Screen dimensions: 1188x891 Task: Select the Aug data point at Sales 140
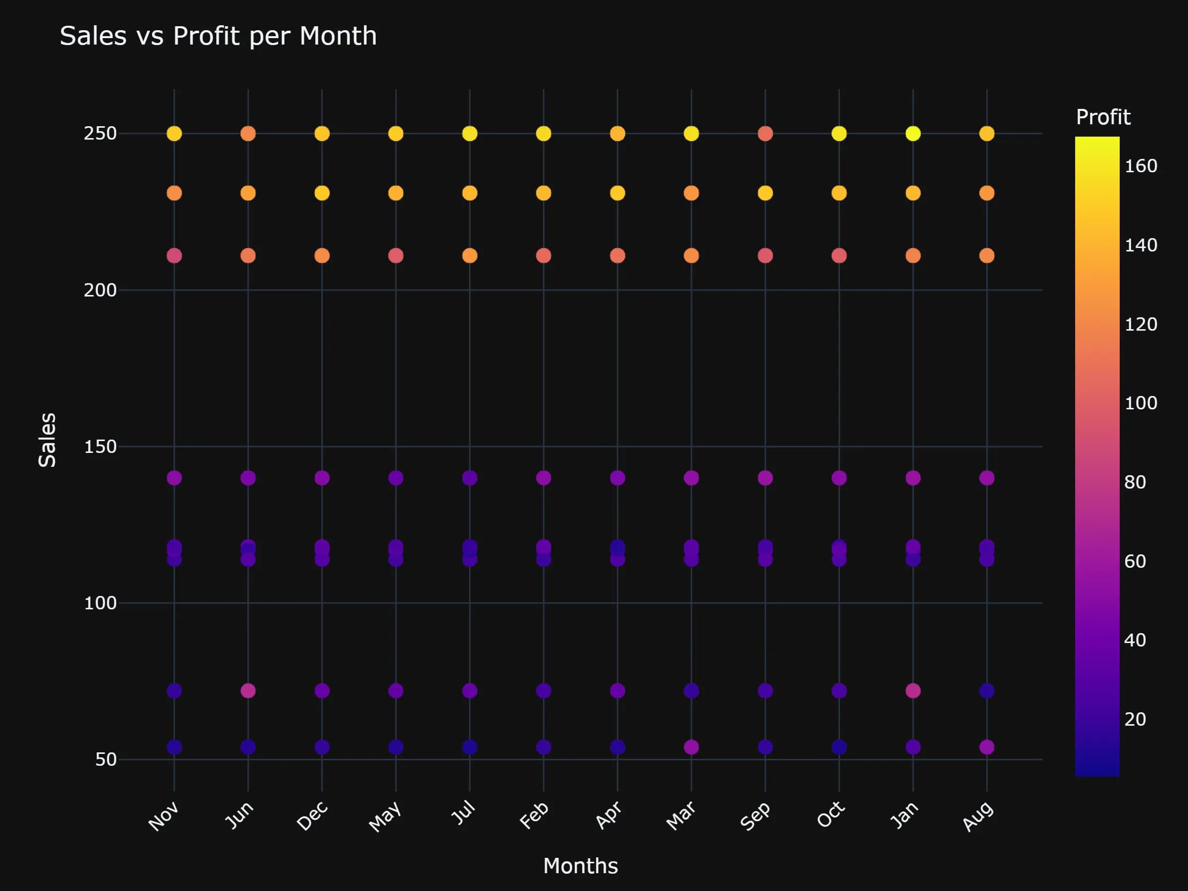pyautogui.click(x=987, y=478)
